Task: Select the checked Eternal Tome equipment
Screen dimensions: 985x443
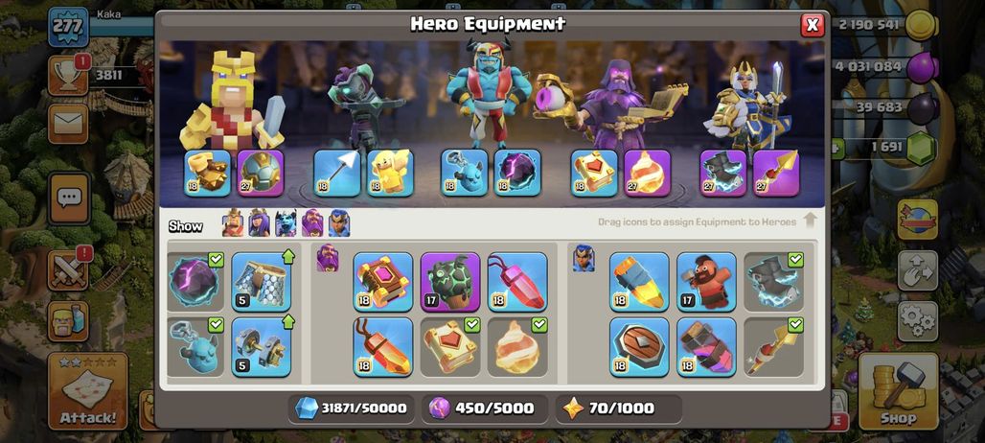Action: click(x=449, y=347)
